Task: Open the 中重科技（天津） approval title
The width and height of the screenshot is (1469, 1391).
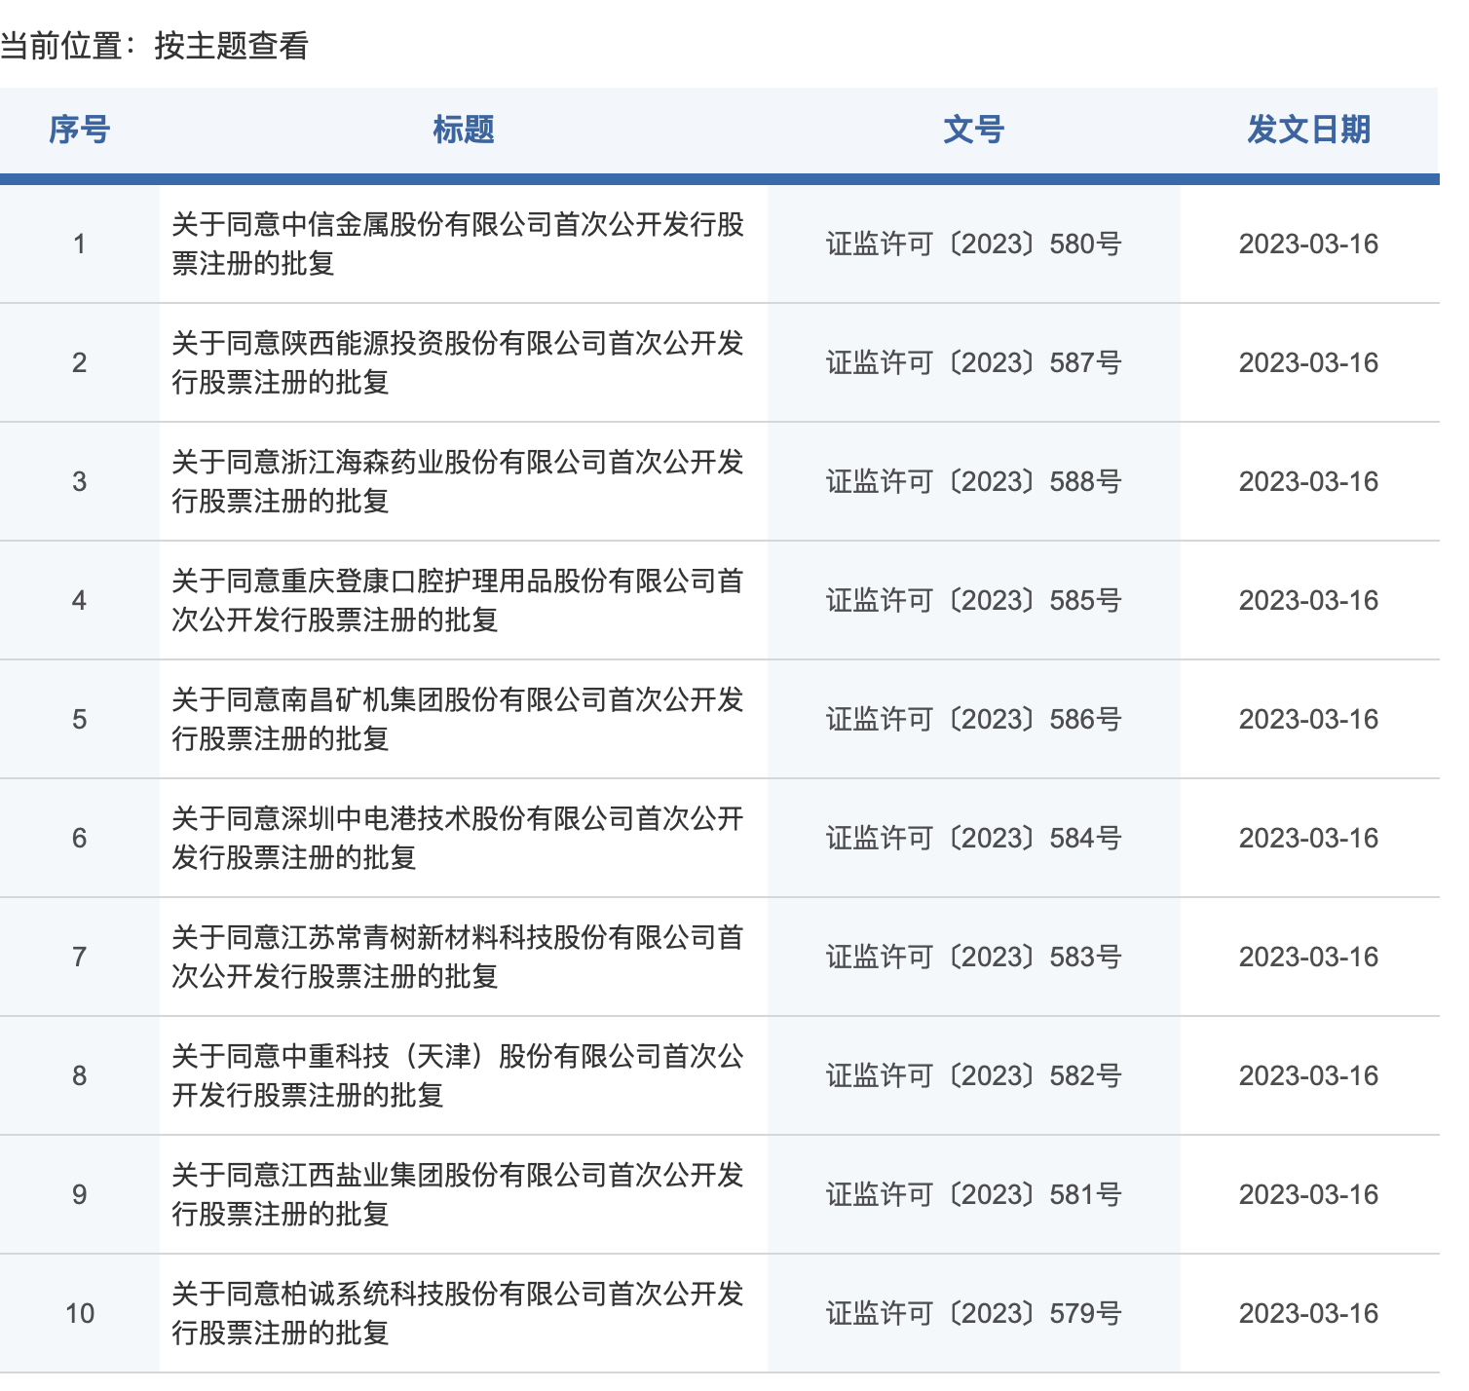Action: [x=458, y=1075]
